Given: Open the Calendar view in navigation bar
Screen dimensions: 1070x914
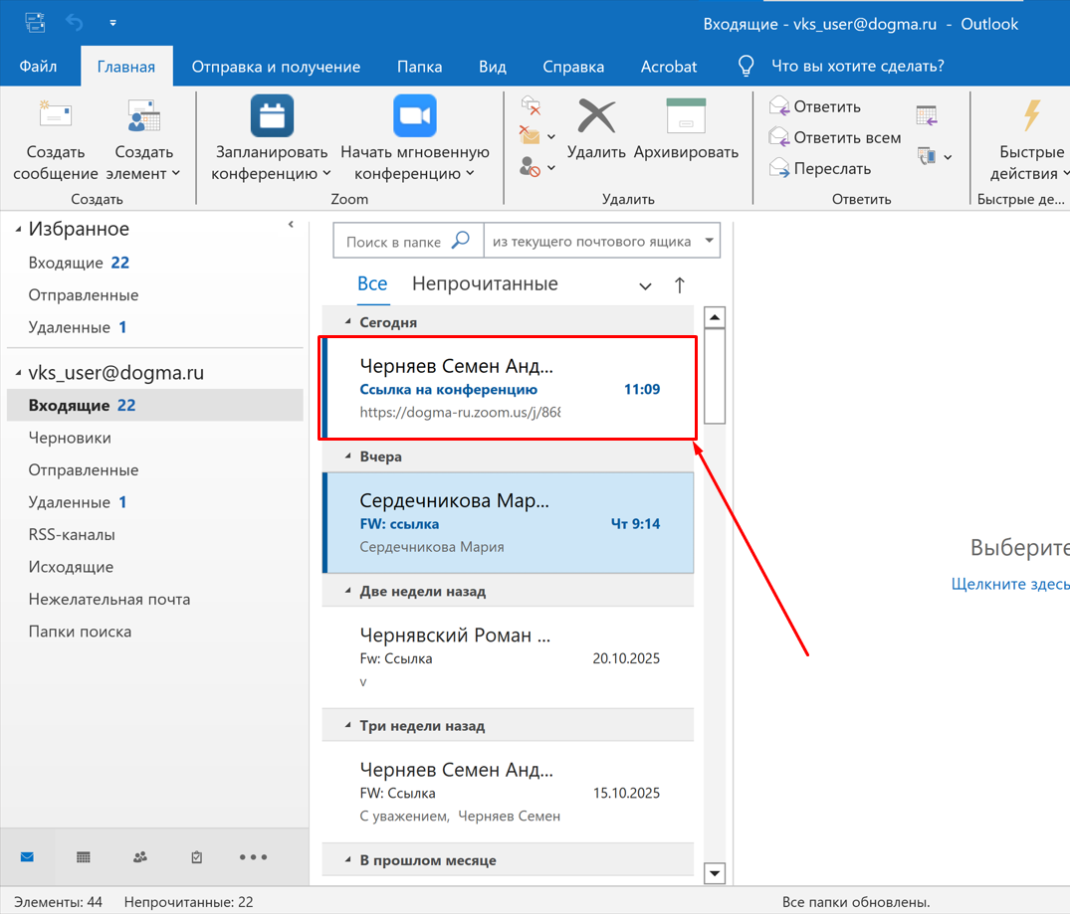Looking at the screenshot, I should [84, 857].
